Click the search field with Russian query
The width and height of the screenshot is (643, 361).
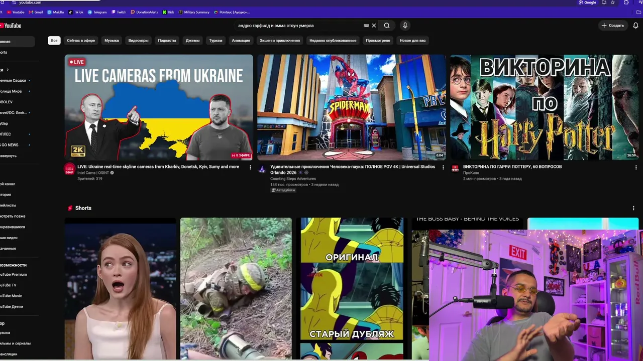coord(299,26)
